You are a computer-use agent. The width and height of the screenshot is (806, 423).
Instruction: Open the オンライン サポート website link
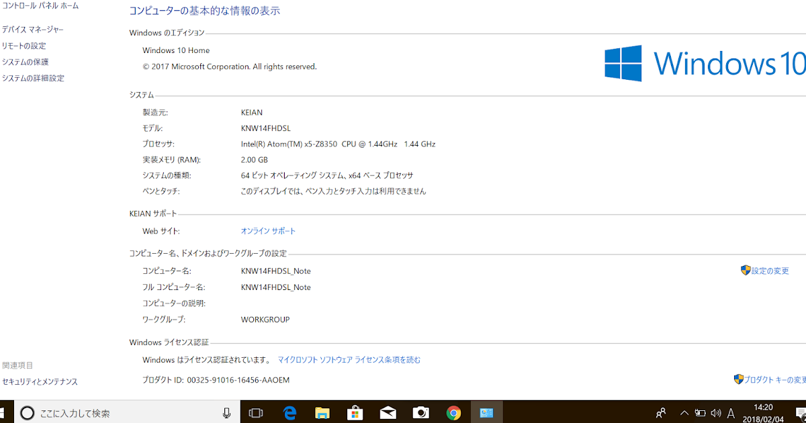coord(268,231)
